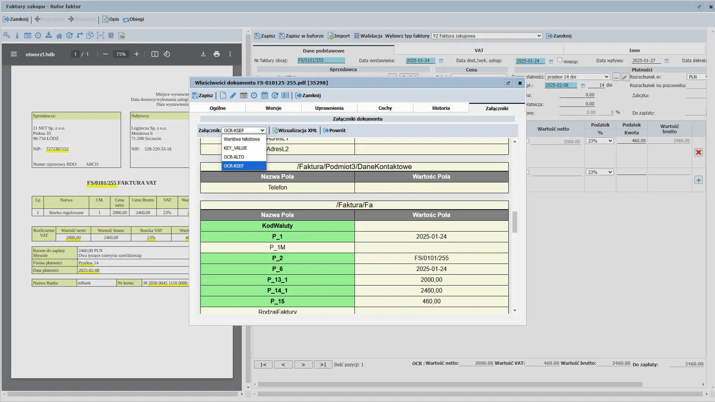Viewport: 715px width, 402px height.
Task: Rotate the PDF page counterclockwise
Action: click(167, 54)
